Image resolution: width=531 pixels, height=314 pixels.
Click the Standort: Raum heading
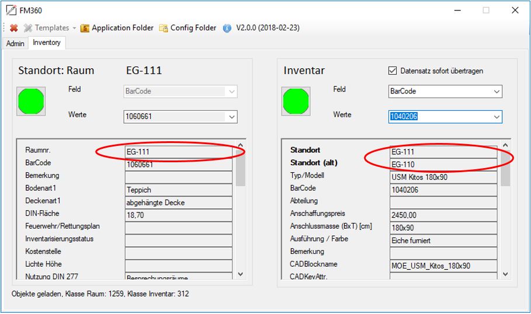pyautogui.click(x=56, y=71)
